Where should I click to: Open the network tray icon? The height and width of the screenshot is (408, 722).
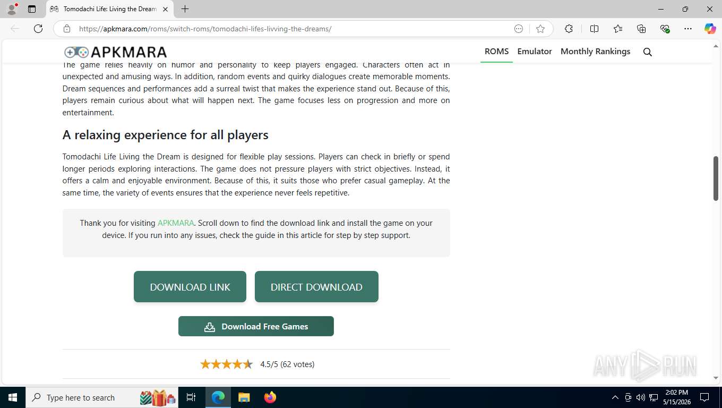(x=654, y=397)
